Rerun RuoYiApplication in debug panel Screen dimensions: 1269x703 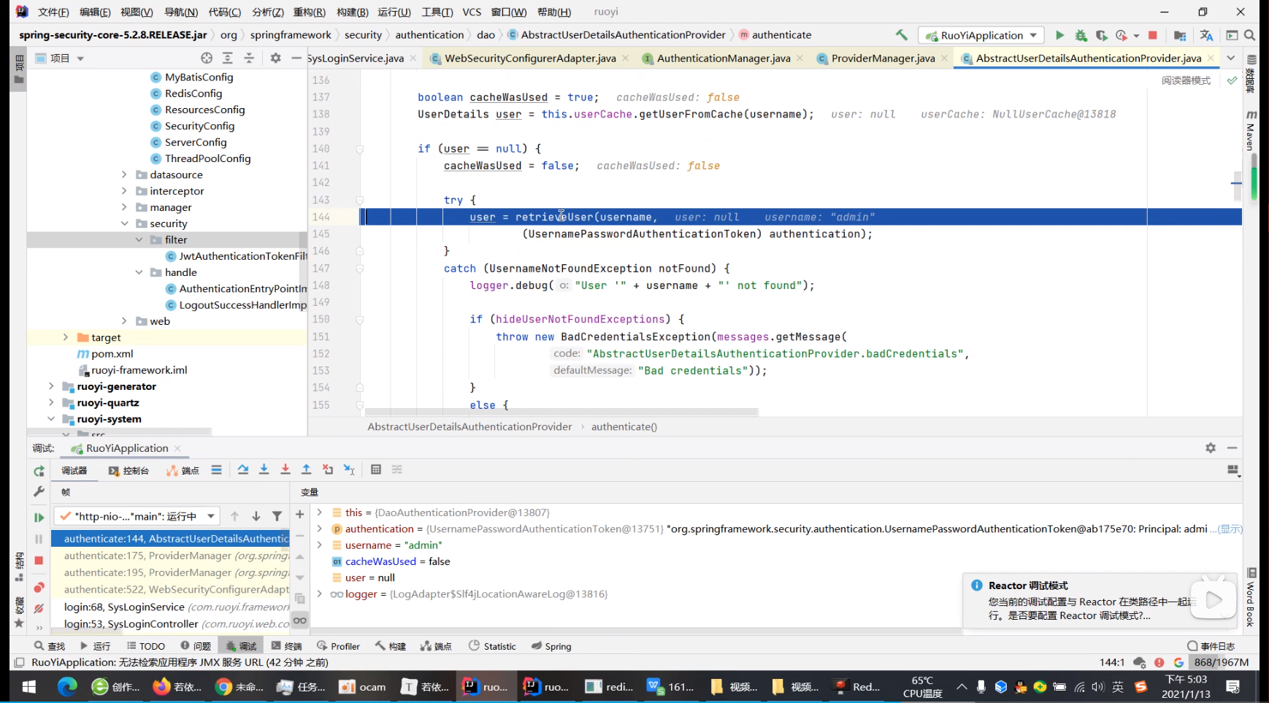(x=39, y=471)
